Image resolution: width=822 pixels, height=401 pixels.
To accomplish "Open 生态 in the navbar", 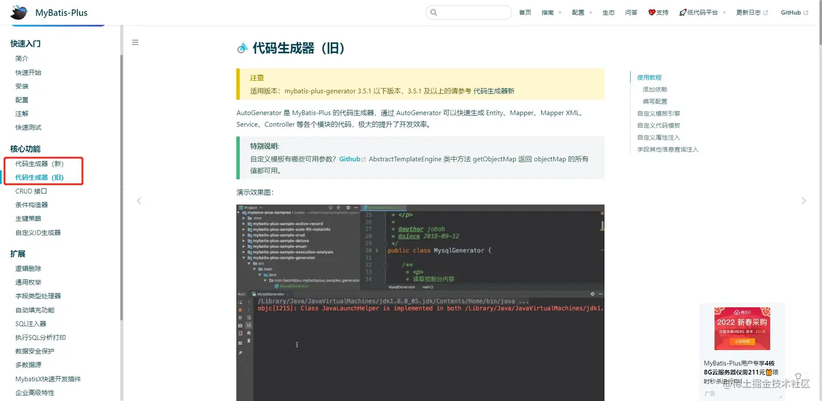I will pyautogui.click(x=608, y=12).
